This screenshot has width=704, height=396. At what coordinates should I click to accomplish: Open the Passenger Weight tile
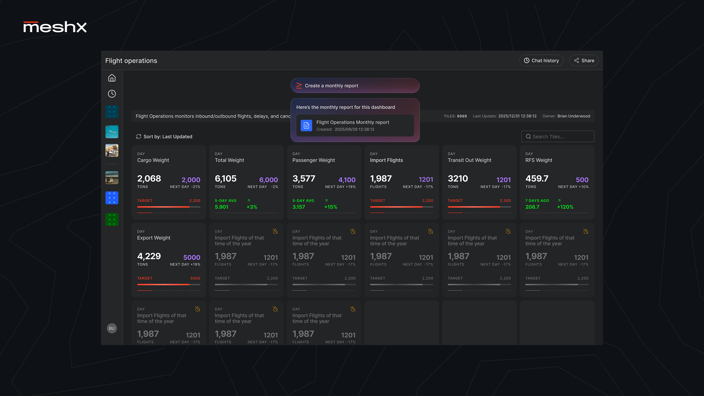[324, 182]
